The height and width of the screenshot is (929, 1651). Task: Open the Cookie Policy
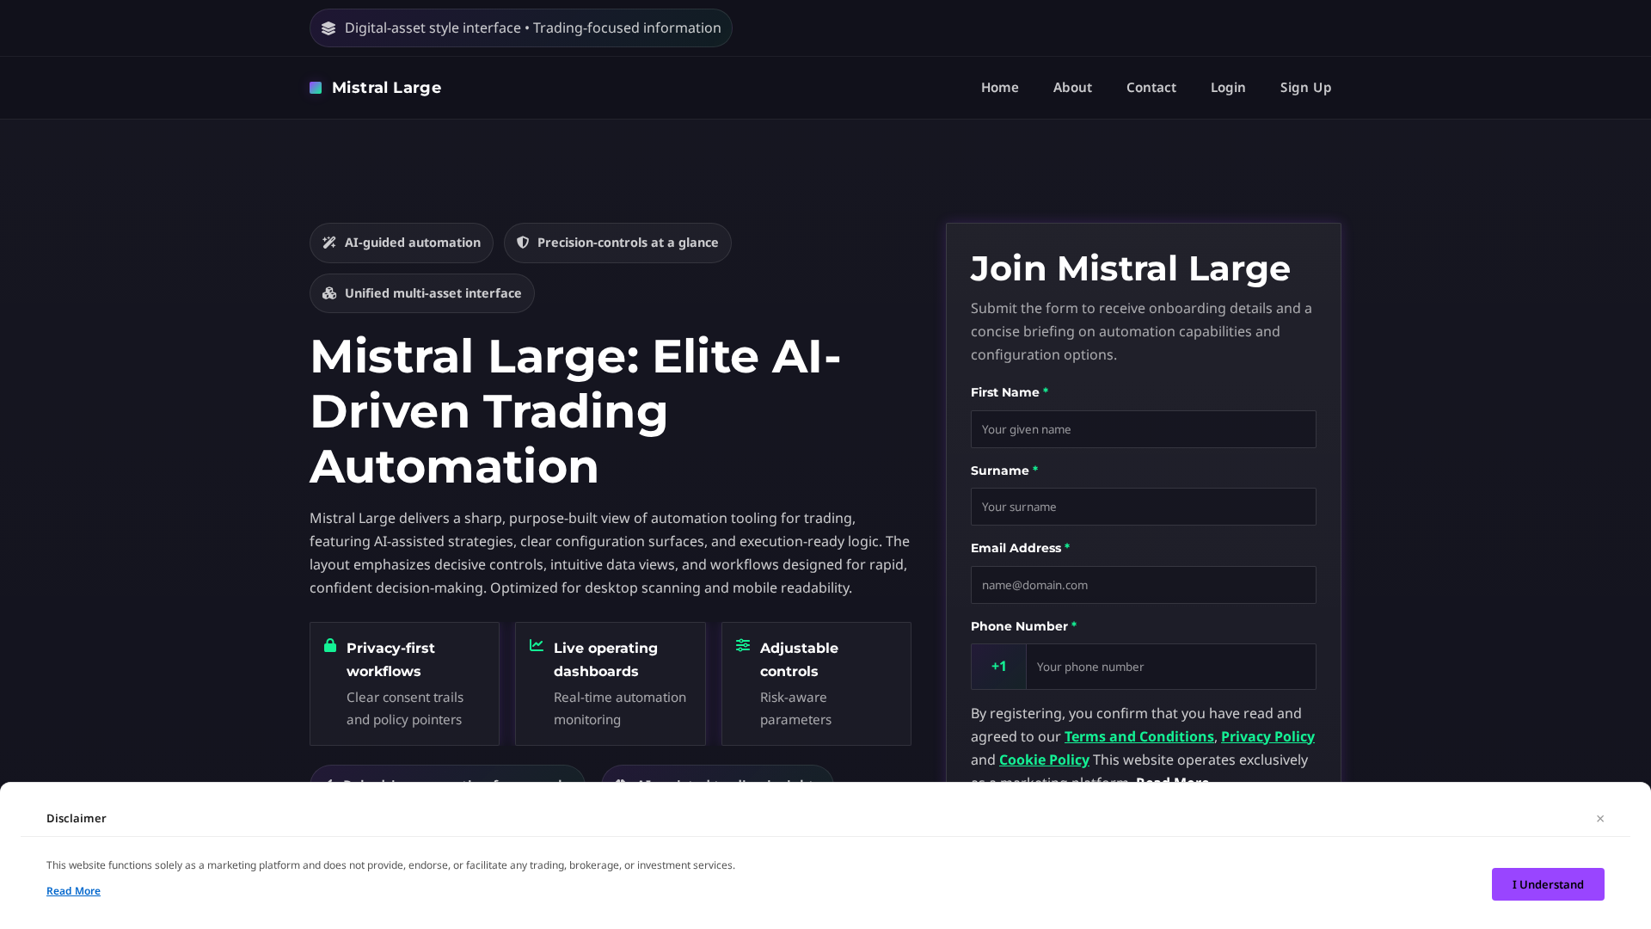pyautogui.click(x=1044, y=760)
